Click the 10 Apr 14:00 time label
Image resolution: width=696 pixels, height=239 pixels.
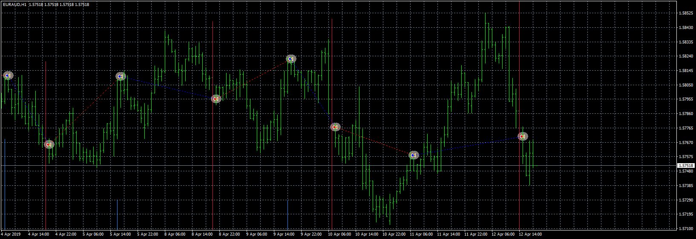tap(367, 234)
